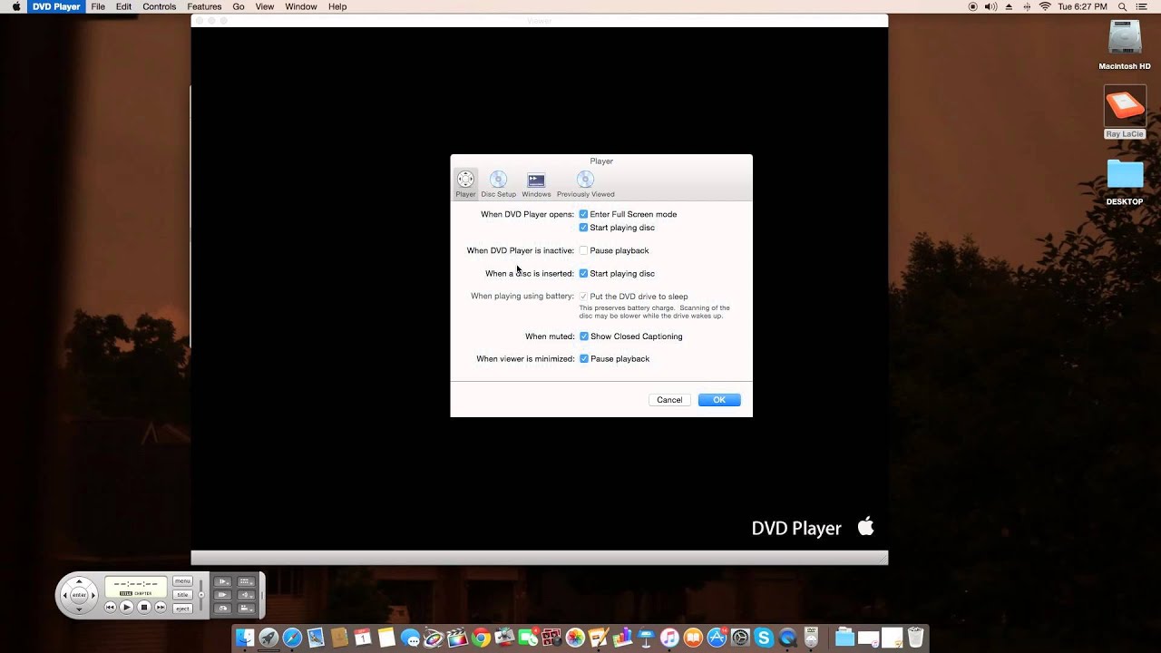The width and height of the screenshot is (1161, 653).
Task: Click the controller menu button
Action: (182, 581)
